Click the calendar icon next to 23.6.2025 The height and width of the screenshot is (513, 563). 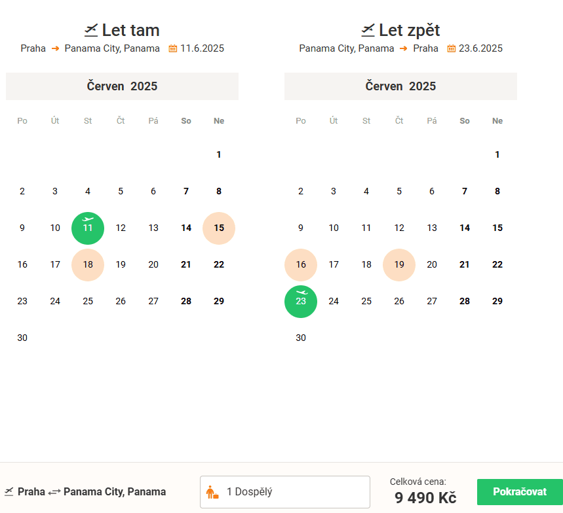[452, 48]
